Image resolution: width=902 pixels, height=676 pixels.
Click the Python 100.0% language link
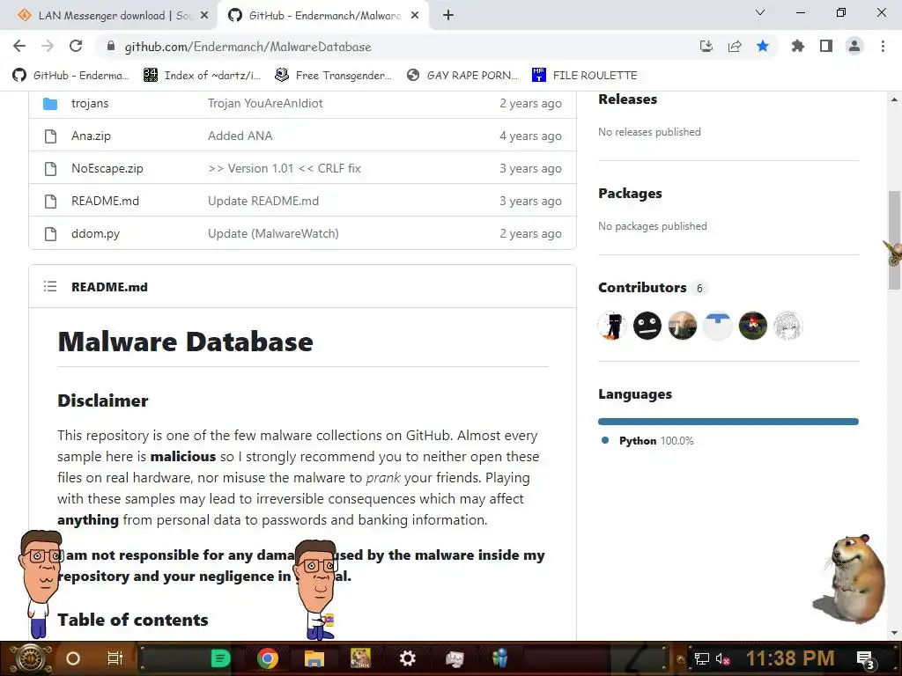[x=656, y=441]
